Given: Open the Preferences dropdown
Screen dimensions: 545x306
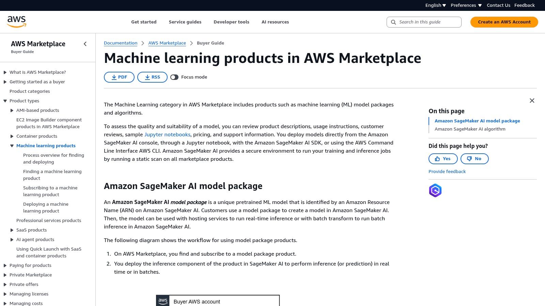Looking at the screenshot, I should click(466, 5).
